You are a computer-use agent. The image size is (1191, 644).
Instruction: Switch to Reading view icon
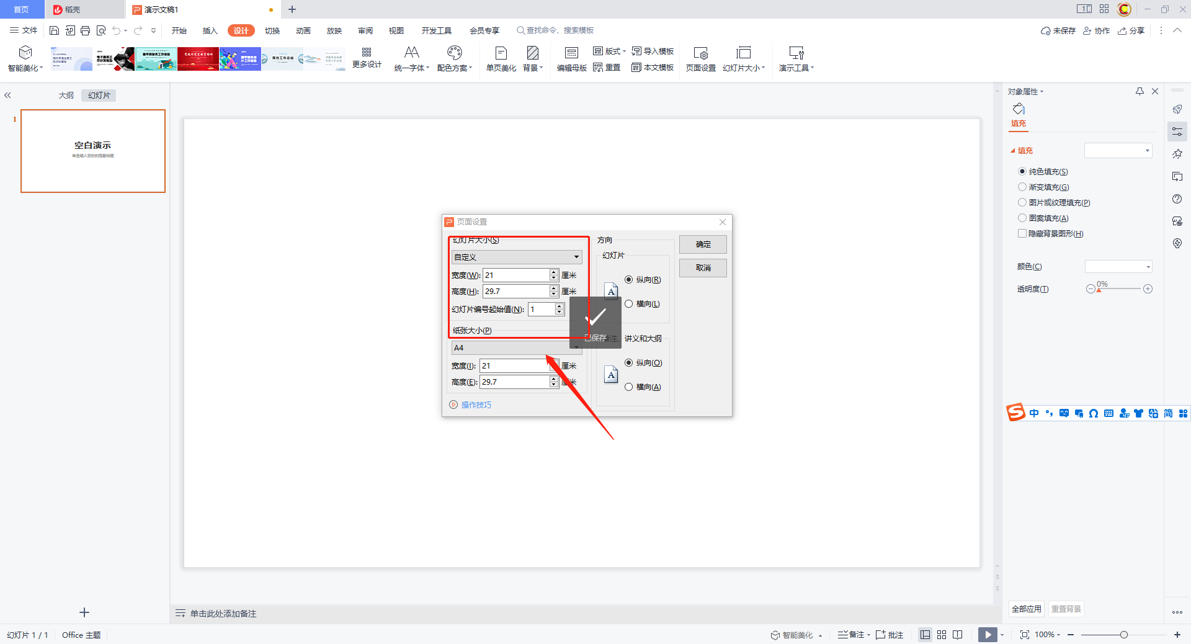tap(958, 635)
